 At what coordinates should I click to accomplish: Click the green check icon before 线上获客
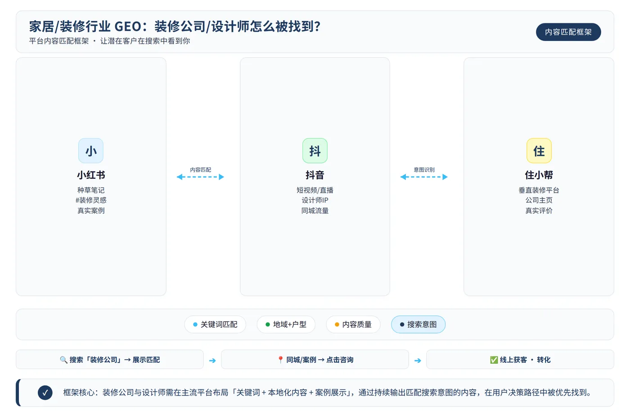494,360
